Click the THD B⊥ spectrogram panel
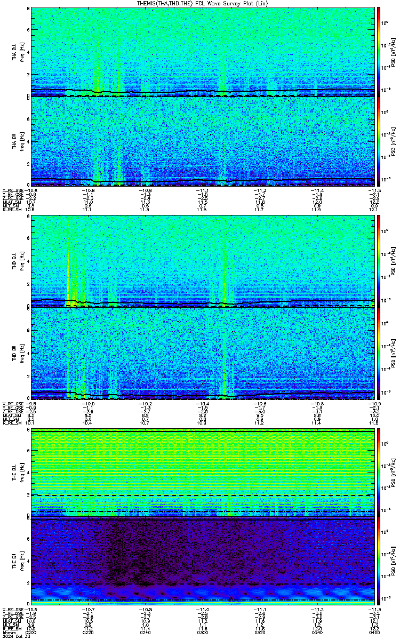 pos(203,262)
